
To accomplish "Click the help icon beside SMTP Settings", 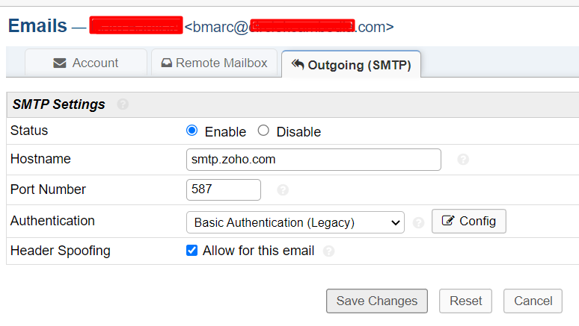I will tap(123, 104).
